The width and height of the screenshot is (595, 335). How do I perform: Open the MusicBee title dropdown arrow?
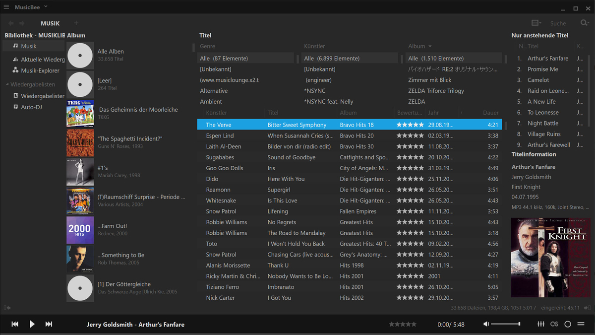(46, 6)
